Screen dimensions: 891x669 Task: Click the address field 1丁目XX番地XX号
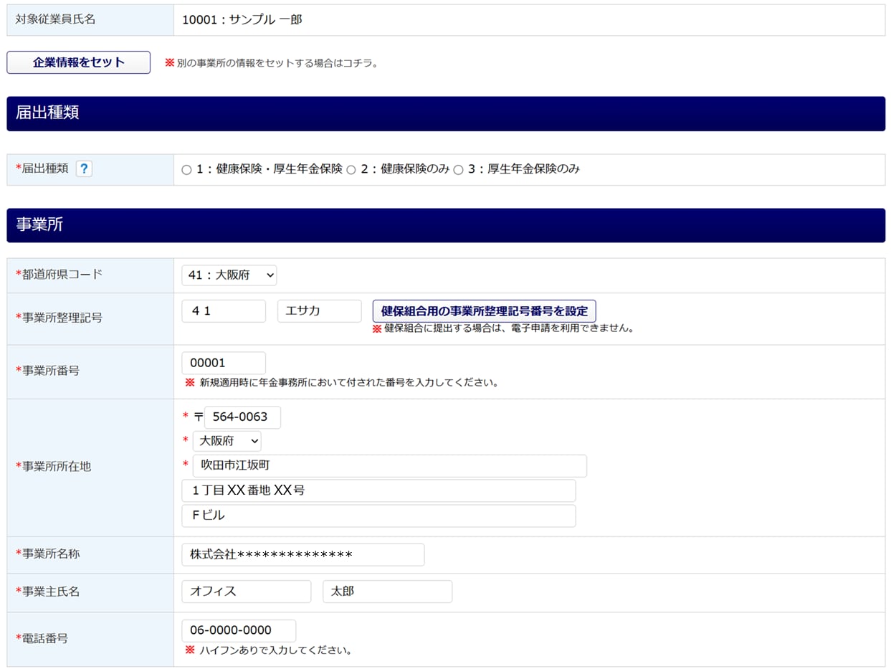coord(378,491)
